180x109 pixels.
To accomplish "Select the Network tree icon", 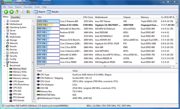I will [7, 43].
